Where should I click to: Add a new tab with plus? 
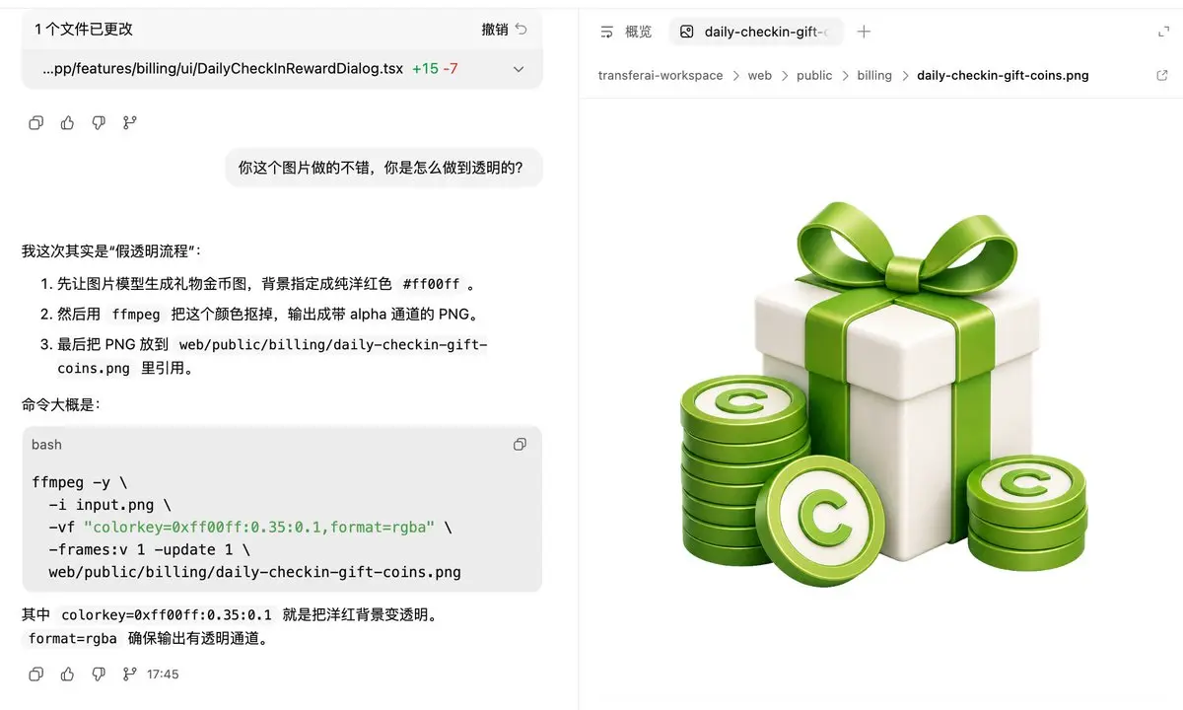pyautogui.click(x=864, y=32)
